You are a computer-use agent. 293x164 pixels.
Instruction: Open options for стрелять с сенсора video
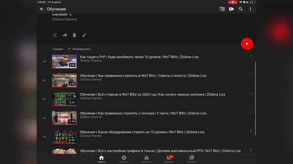coord(251,113)
